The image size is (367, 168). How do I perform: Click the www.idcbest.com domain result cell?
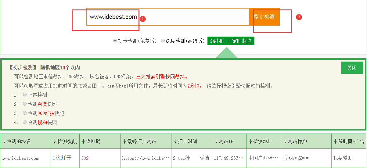click(20, 158)
